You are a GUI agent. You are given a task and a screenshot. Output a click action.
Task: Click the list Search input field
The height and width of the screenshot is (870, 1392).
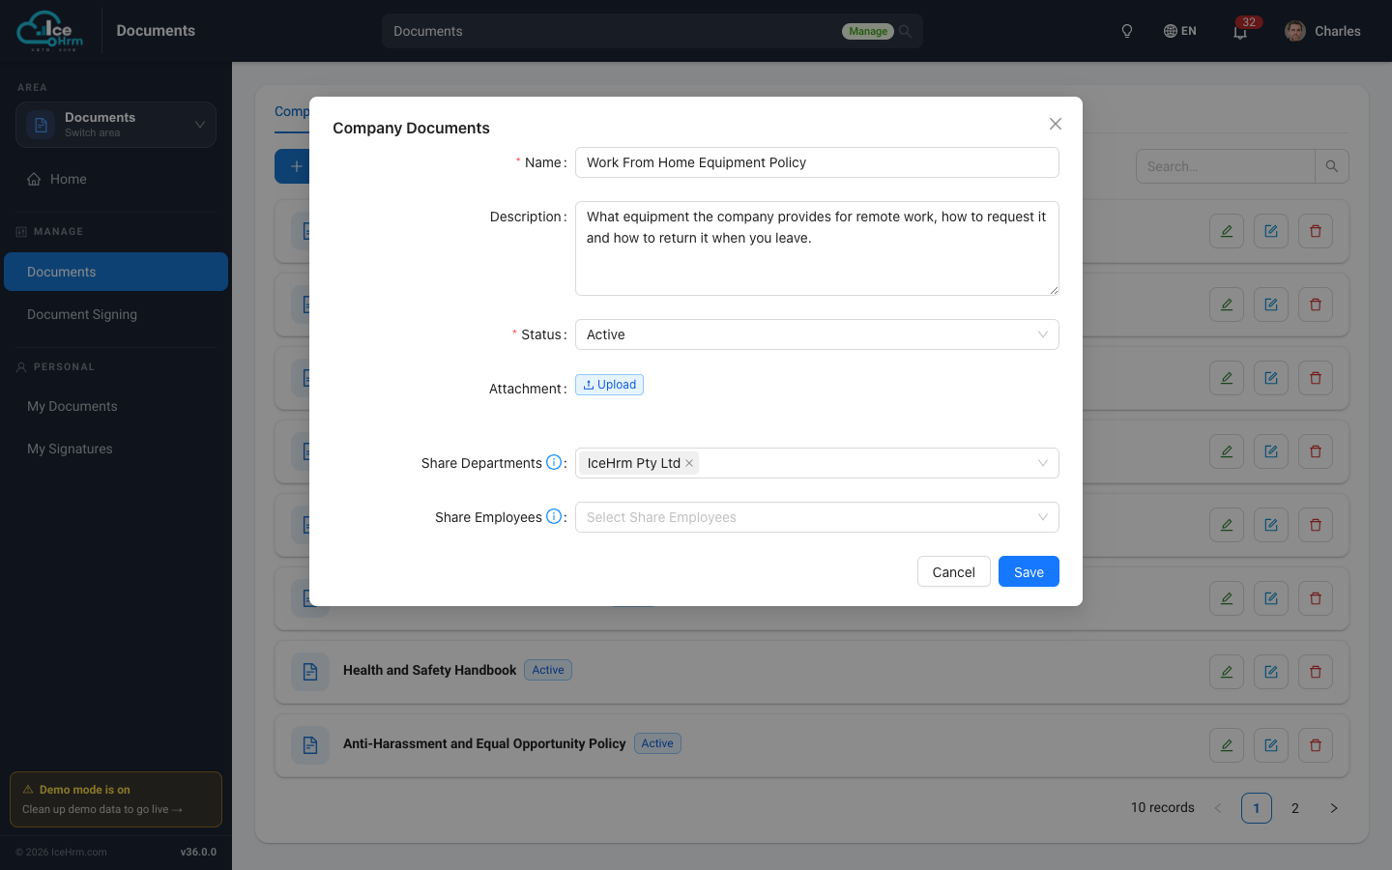[x=1226, y=166]
